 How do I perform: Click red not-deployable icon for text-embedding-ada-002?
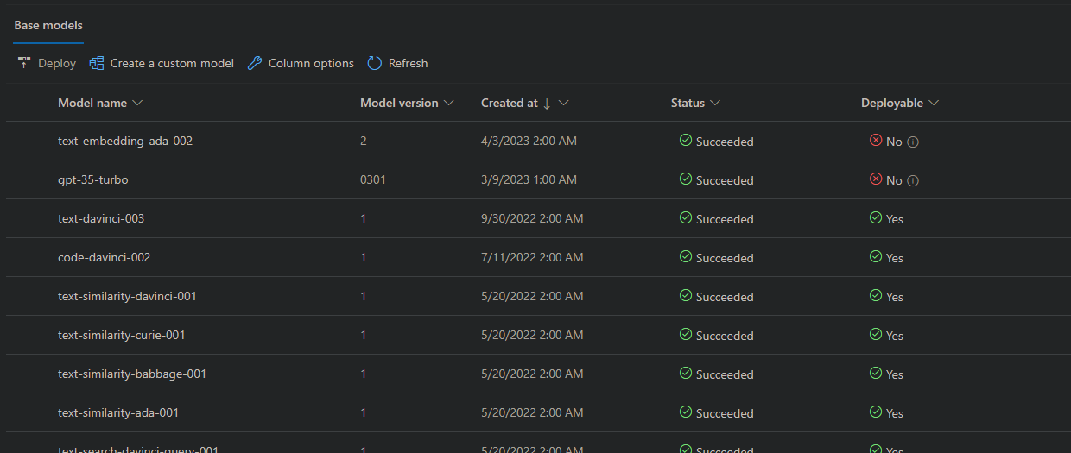tap(876, 141)
